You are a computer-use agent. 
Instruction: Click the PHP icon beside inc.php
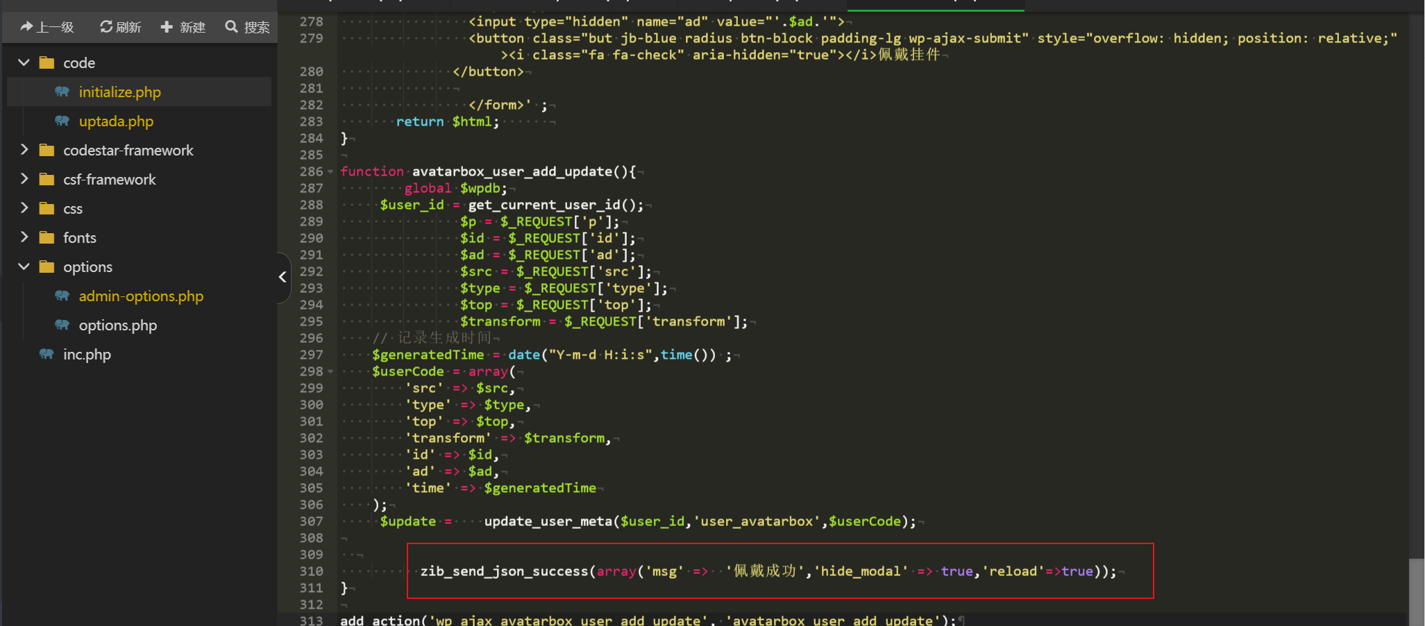(47, 354)
